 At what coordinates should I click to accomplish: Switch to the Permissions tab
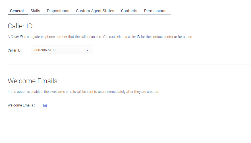tap(155, 11)
